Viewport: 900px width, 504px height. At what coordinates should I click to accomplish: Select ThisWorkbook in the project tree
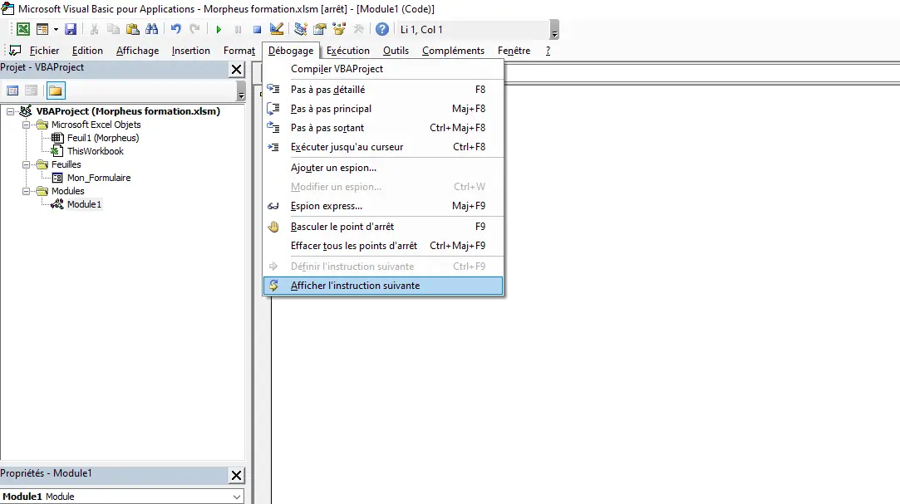(96, 151)
